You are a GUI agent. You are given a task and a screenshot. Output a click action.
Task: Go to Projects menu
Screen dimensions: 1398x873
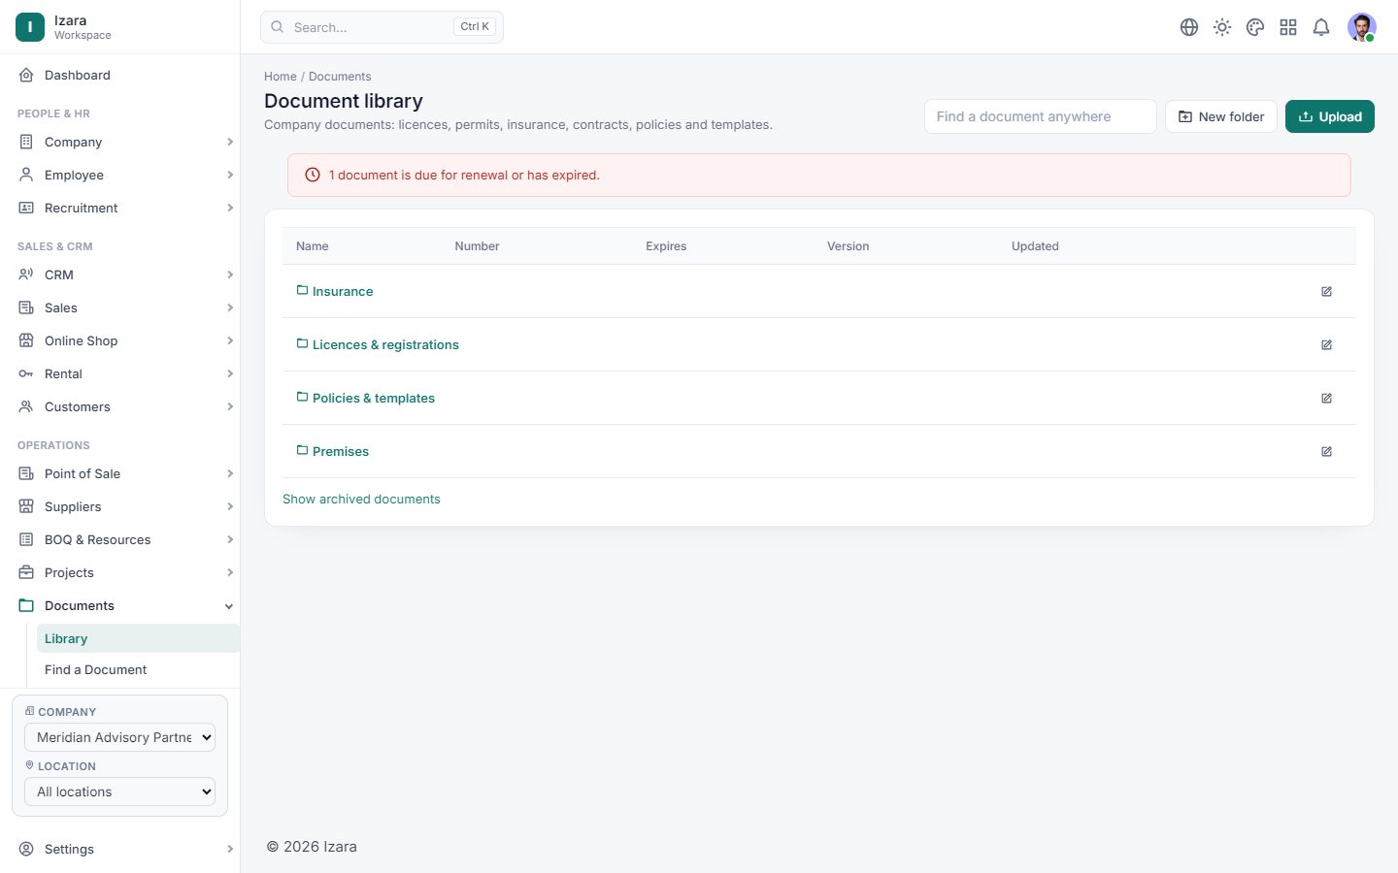[126, 572]
